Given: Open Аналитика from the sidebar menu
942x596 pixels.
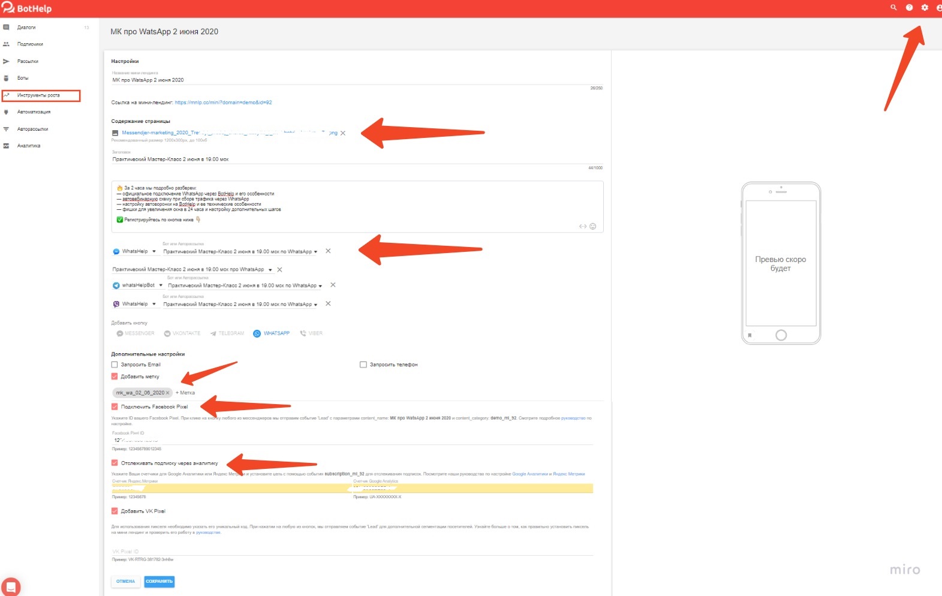Looking at the screenshot, I should pyautogui.click(x=29, y=146).
